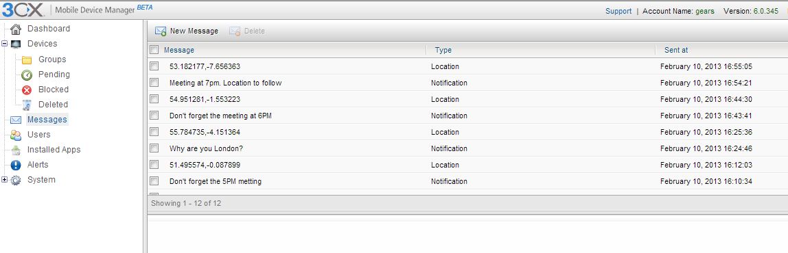Select the Blocked red X icon
Viewport: 788px width, 253px height.
[x=27, y=90]
